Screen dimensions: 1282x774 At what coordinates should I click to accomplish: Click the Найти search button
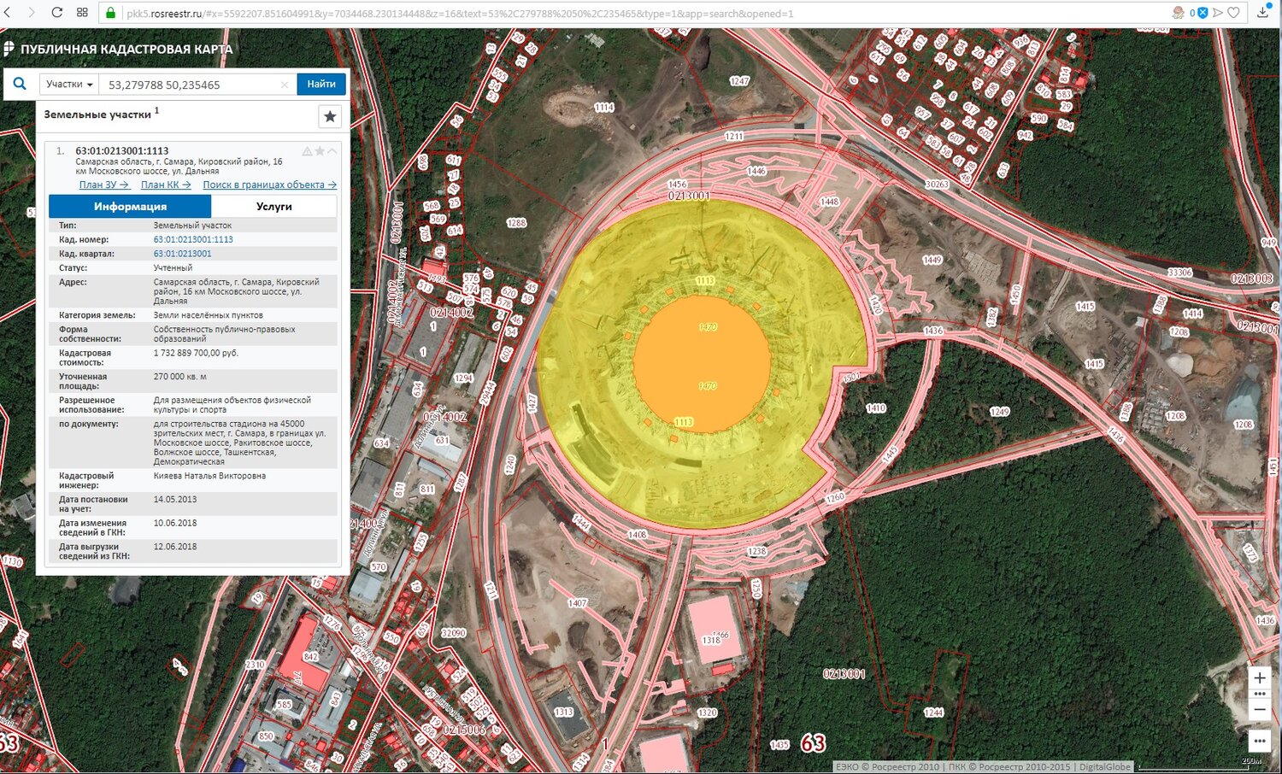click(321, 84)
